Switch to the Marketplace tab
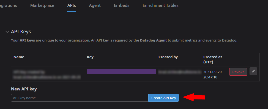The image size is (268, 109). 42,5
